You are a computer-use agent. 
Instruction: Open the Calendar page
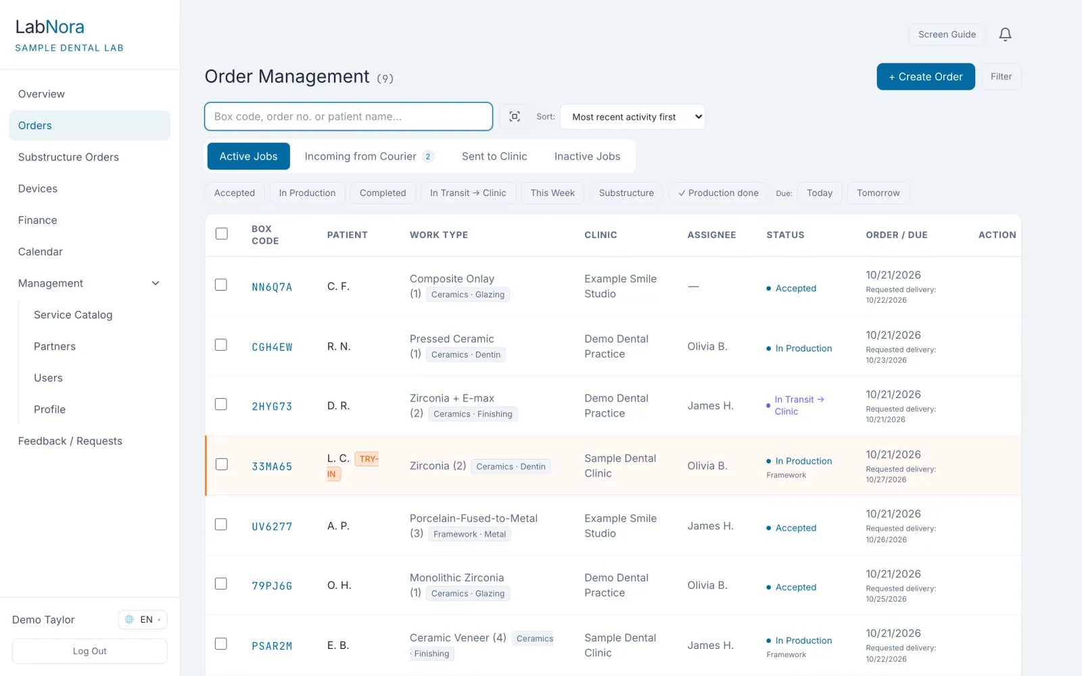(89, 251)
